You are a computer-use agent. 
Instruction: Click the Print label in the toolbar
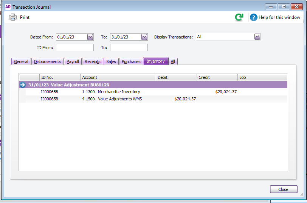tap(25, 17)
